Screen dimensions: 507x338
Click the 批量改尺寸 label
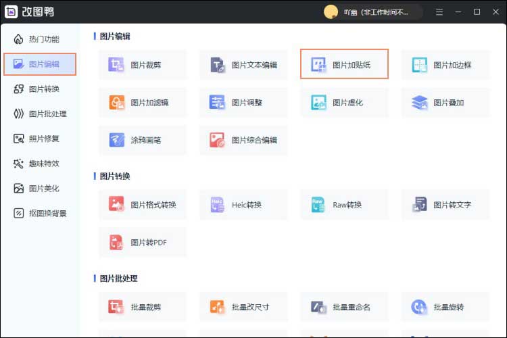[251, 307]
